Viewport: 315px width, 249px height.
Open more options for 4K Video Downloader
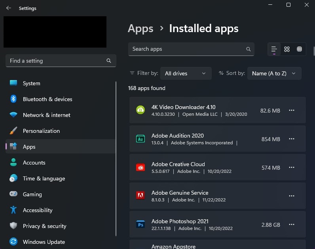(292, 110)
